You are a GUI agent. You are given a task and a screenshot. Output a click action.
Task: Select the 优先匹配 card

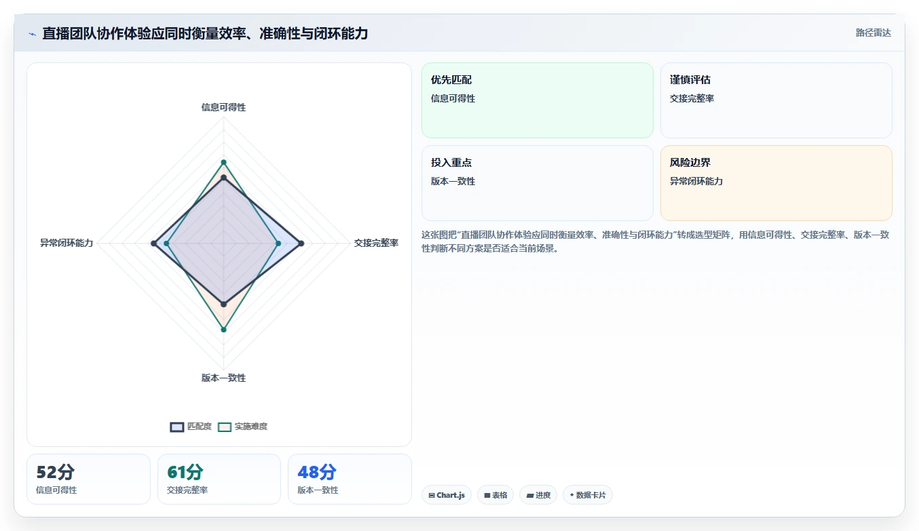(538, 100)
